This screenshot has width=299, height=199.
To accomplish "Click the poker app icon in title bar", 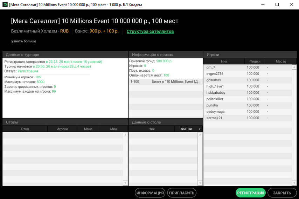I will tap(5, 5).
